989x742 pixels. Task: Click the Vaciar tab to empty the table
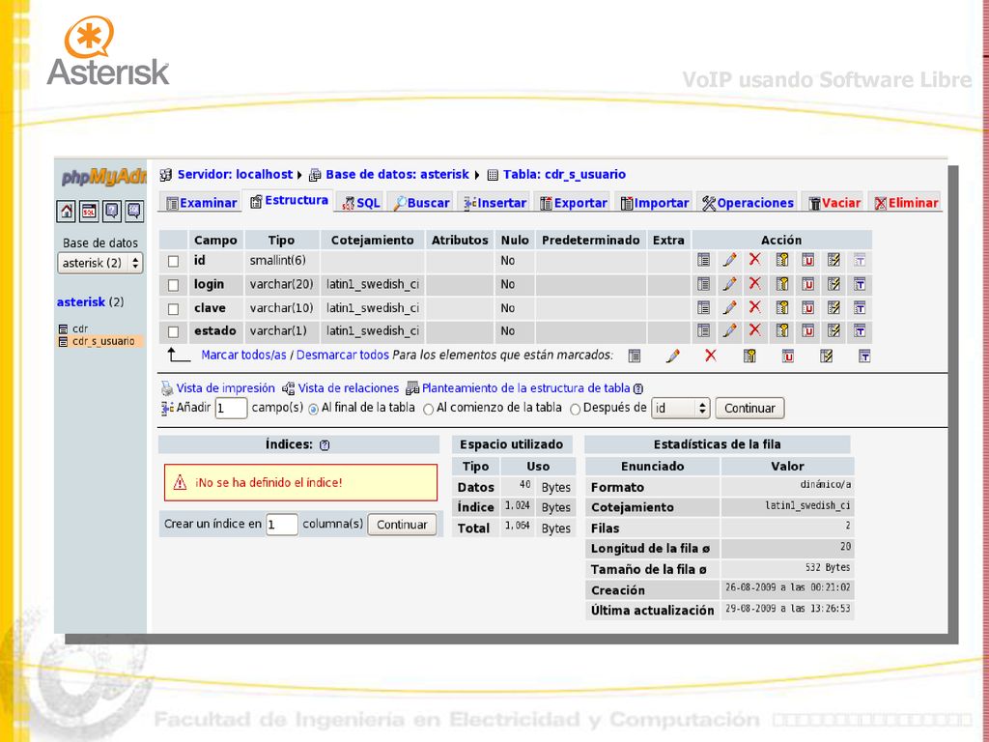pos(834,203)
